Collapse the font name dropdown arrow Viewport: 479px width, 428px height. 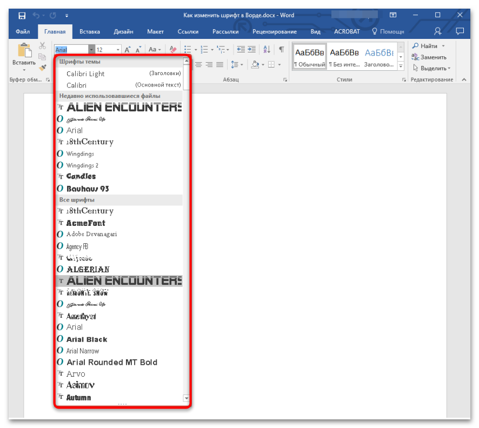click(91, 50)
